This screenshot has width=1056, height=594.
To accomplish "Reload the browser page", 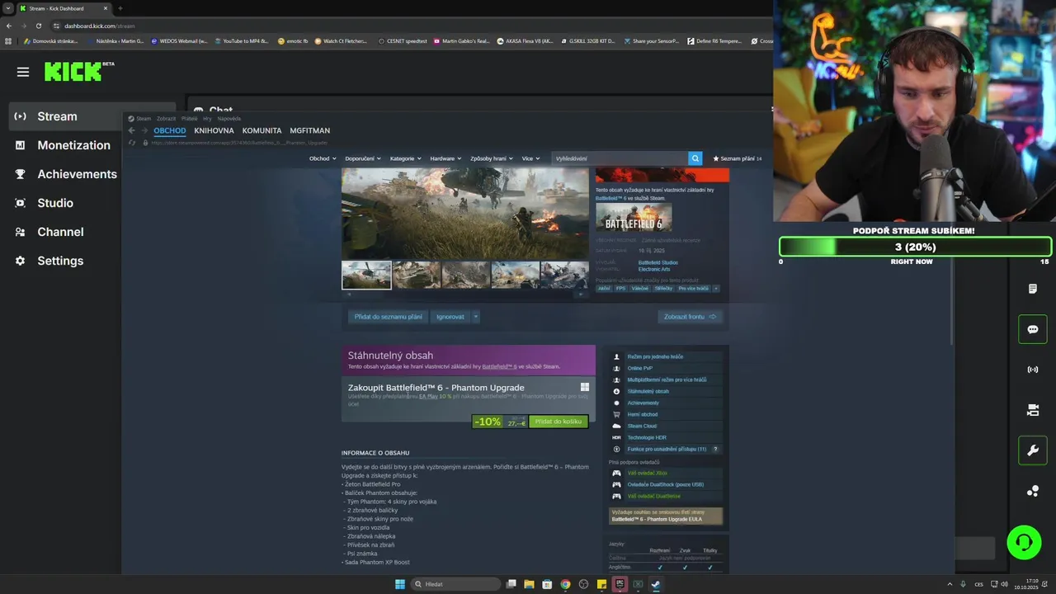I will [38, 26].
